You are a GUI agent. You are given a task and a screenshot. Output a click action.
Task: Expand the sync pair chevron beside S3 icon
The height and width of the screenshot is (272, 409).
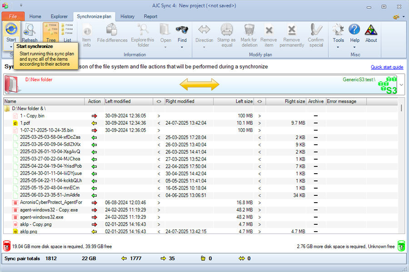401,85
